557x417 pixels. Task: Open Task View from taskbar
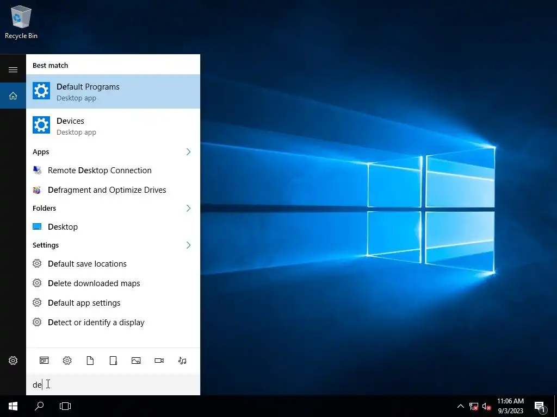pyautogui.click(x=65, y=406)
